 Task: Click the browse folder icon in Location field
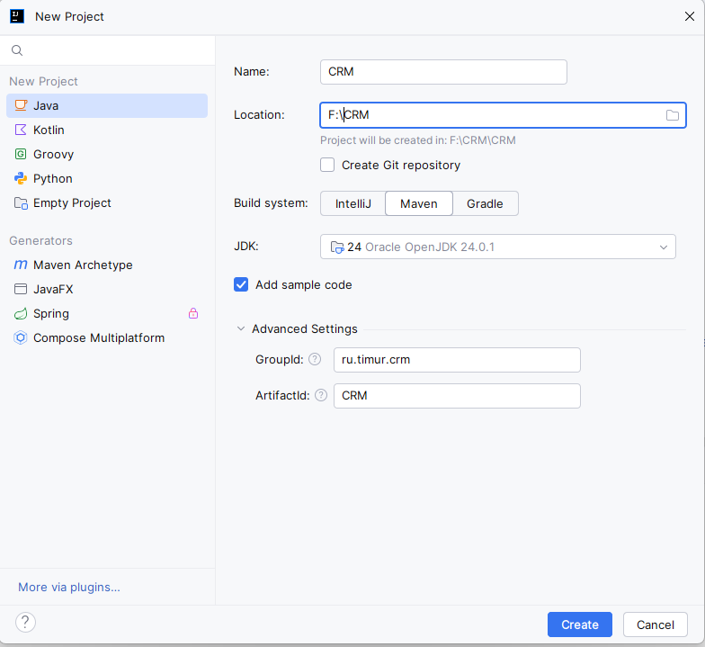[672, 115]
